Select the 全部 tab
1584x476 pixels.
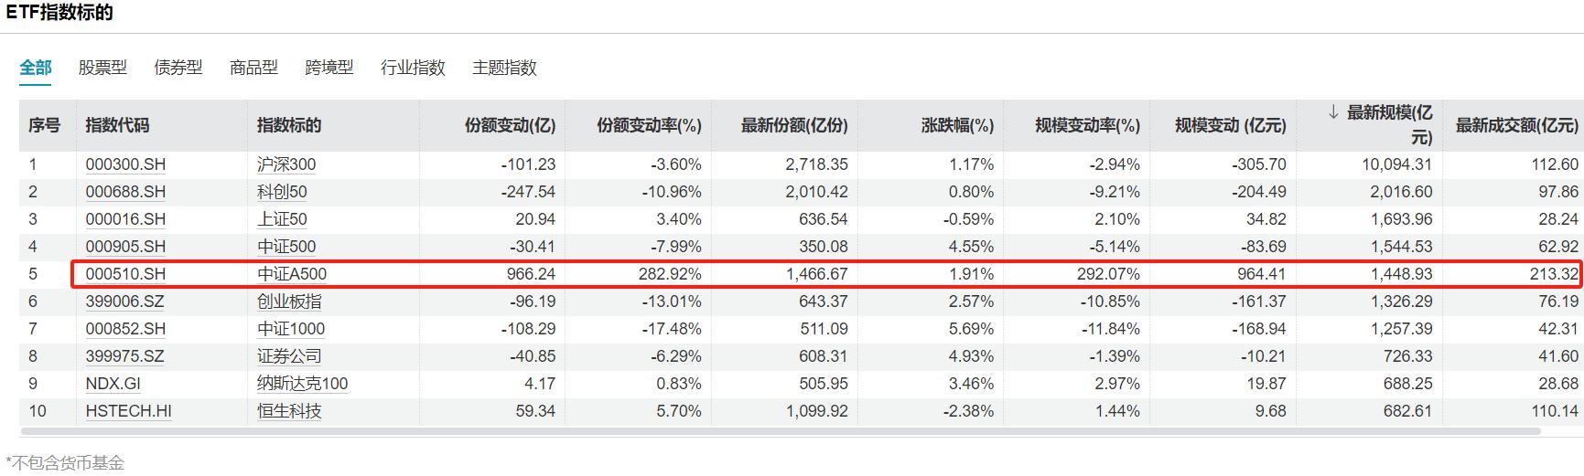(x=36, y=68)
